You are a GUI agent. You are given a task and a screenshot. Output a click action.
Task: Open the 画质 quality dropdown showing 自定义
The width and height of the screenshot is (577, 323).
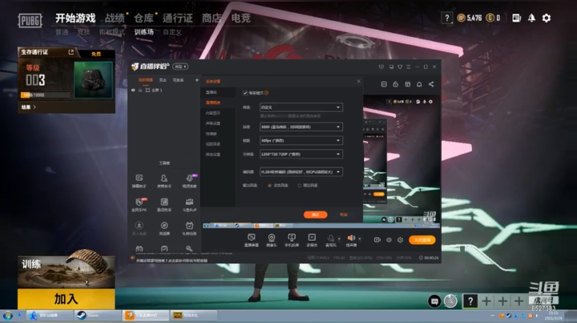(301, 107)
